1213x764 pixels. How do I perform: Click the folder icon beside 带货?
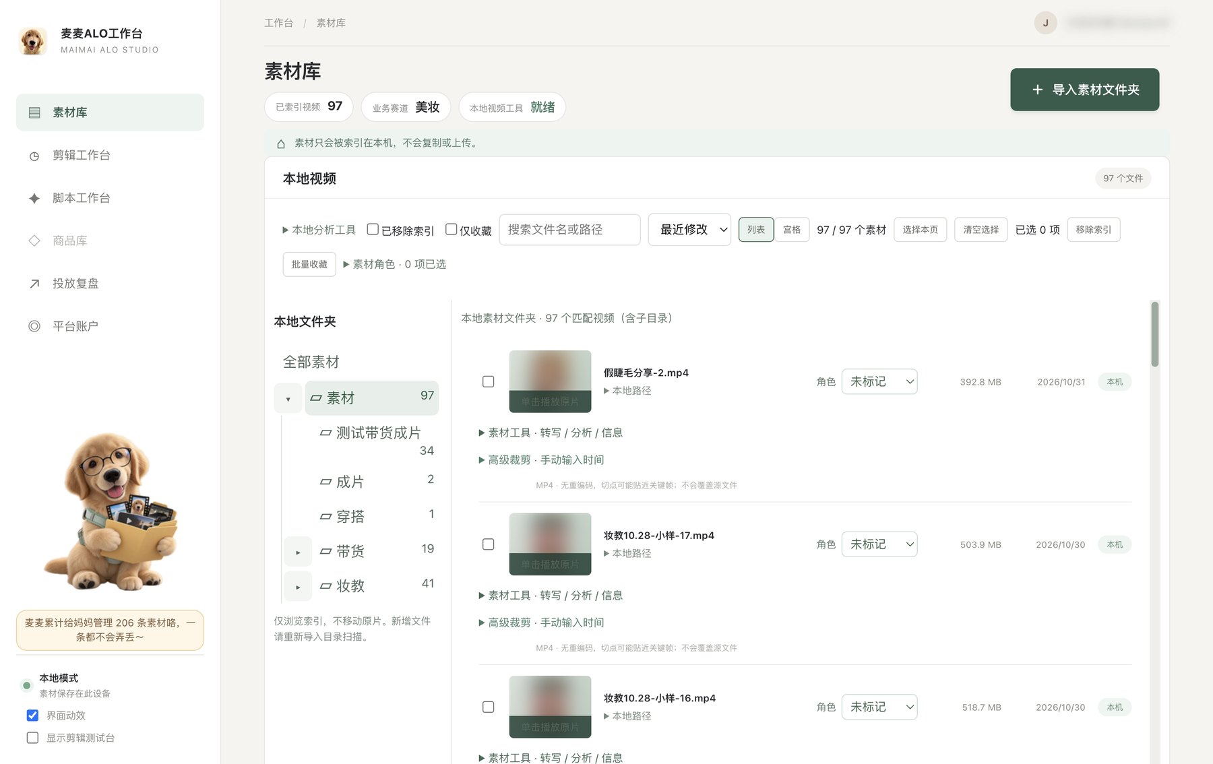point(325,551)
